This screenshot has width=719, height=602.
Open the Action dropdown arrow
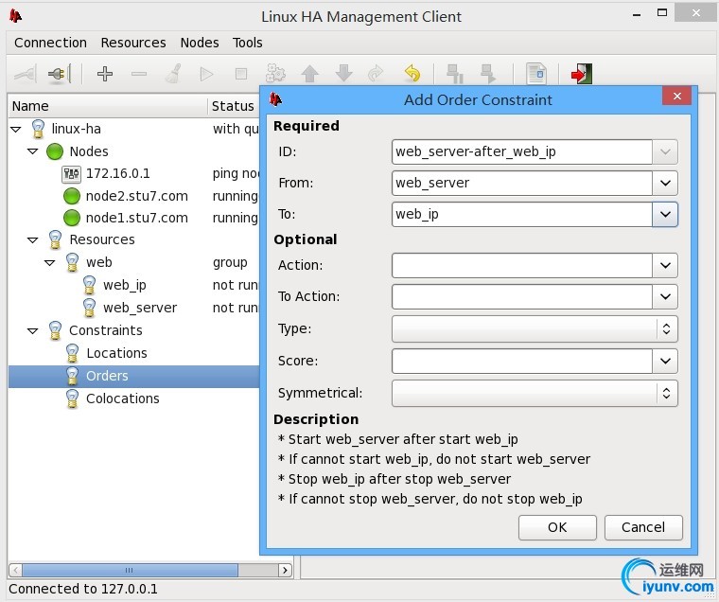(665, 265)
